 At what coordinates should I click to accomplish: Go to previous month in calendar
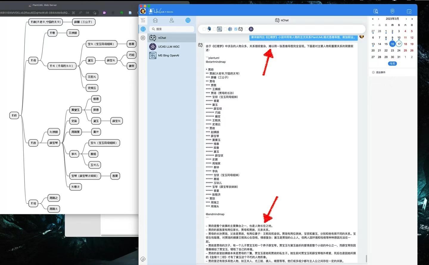pos(379,19)
